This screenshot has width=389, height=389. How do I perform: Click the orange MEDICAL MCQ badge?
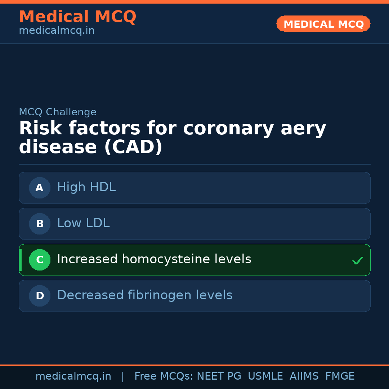click(x=323, y=24)
